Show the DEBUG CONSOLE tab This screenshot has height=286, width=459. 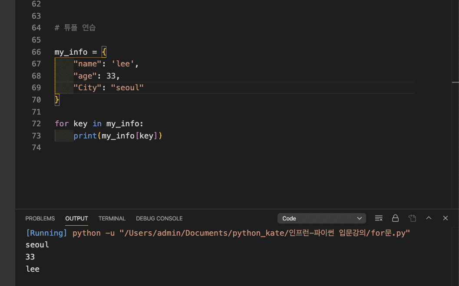tap(159, 218)
